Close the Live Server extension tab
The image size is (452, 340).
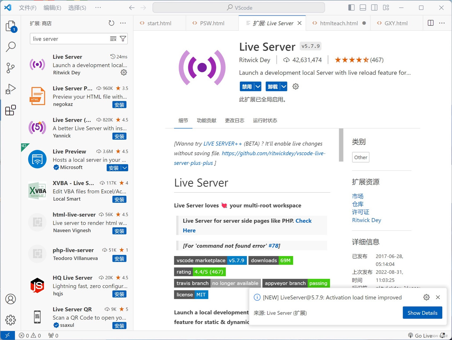point(299,23)
